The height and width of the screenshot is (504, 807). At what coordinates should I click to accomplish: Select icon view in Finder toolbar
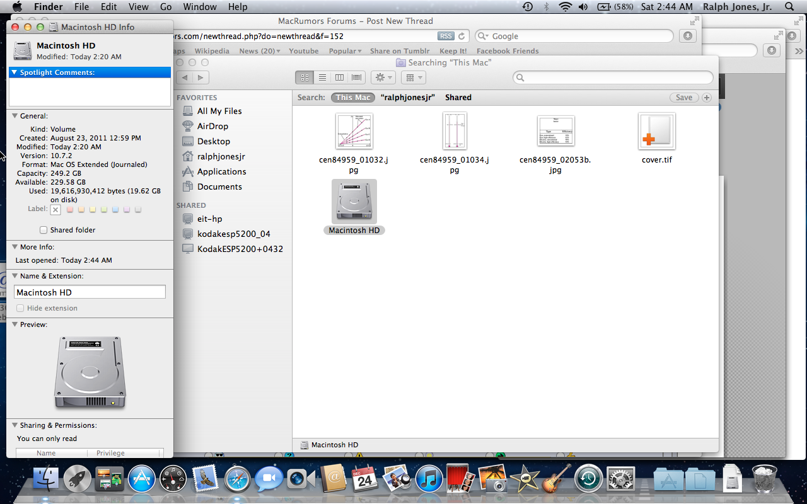click(x=305, y=77)
